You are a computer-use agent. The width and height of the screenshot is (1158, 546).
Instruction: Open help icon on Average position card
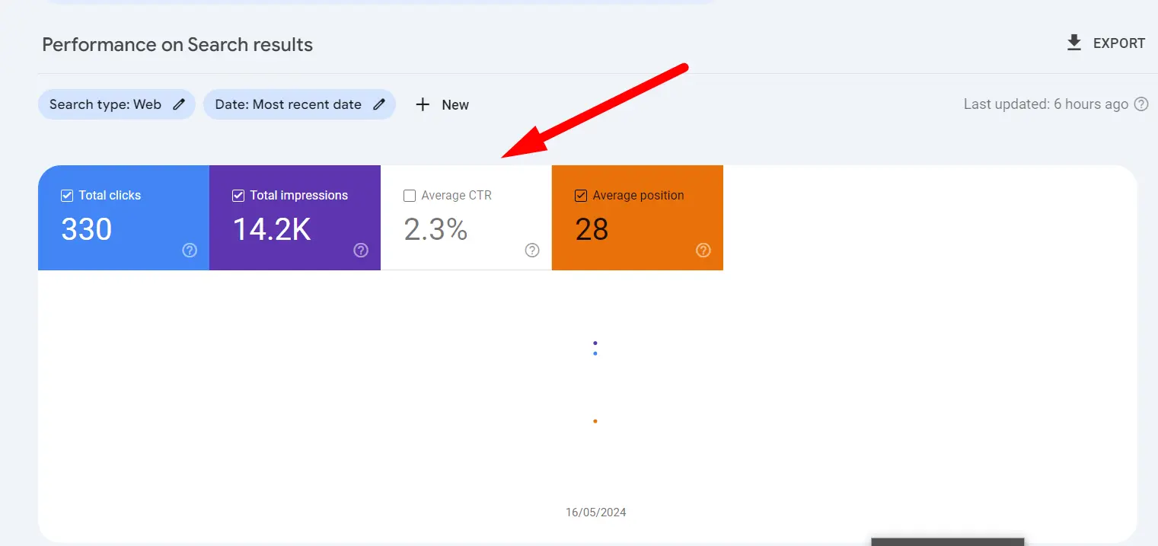(703, 250)
